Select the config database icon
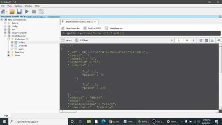Image resolution: width=222 pixels, height=125 pixels. coord(9,26)
